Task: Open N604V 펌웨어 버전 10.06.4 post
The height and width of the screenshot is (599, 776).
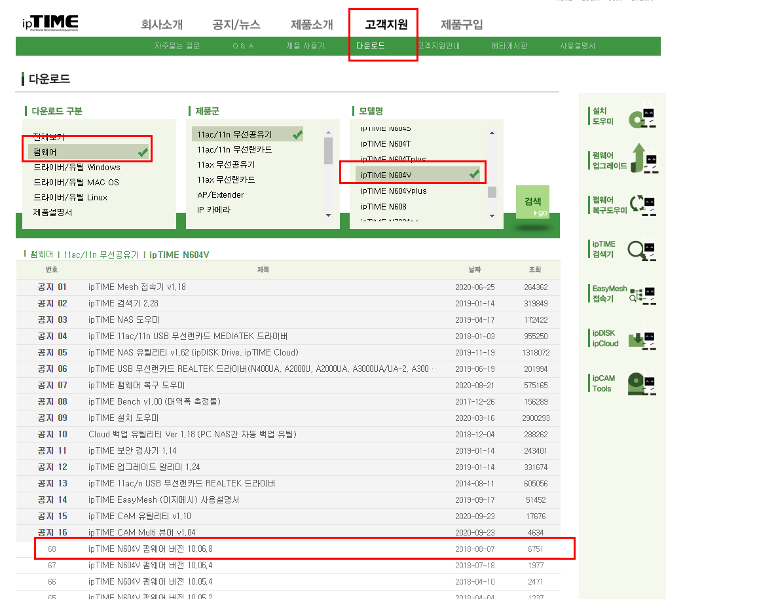Action: [x=151, y=565]
